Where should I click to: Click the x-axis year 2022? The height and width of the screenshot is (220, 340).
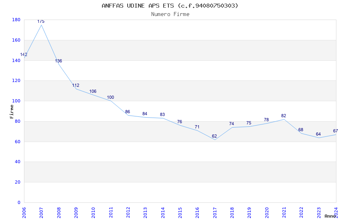[x=302, y=213]
